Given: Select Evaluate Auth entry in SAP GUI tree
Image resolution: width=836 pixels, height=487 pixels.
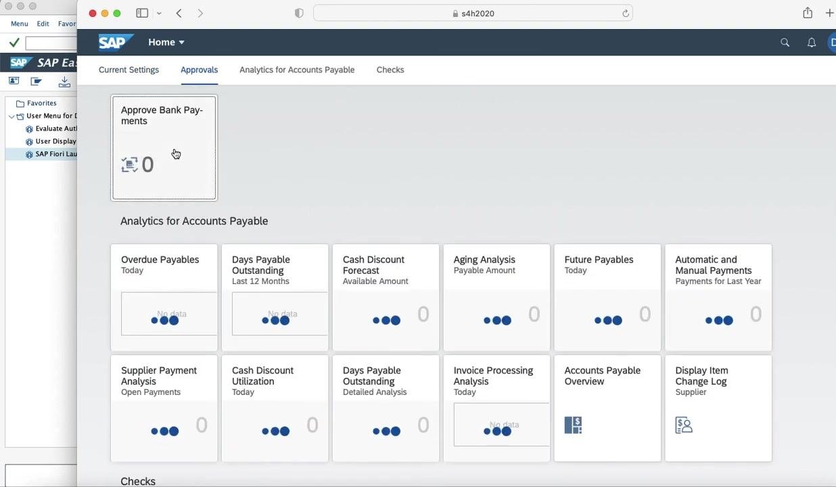Looking at the screenshot, I should pos(51,129).
